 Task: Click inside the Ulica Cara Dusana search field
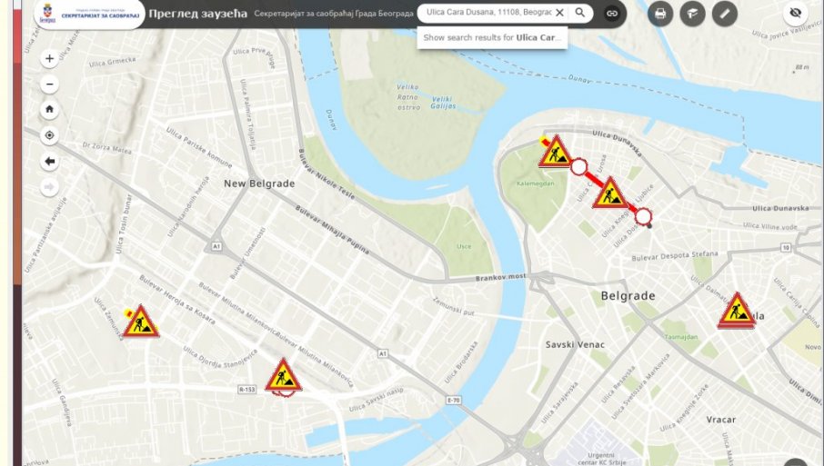(488, 13)
